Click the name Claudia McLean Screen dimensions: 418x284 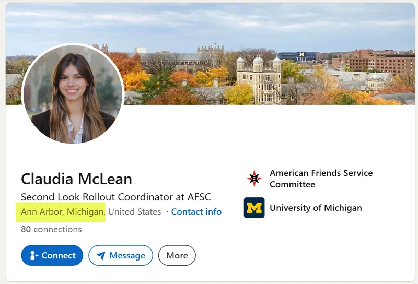pos(76,179)
